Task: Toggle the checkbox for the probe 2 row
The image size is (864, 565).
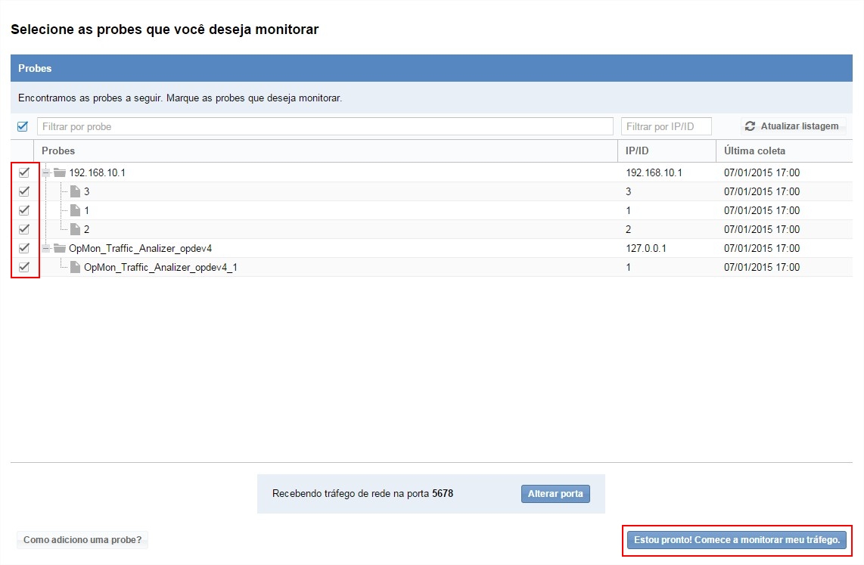Action: pos(24,229)
